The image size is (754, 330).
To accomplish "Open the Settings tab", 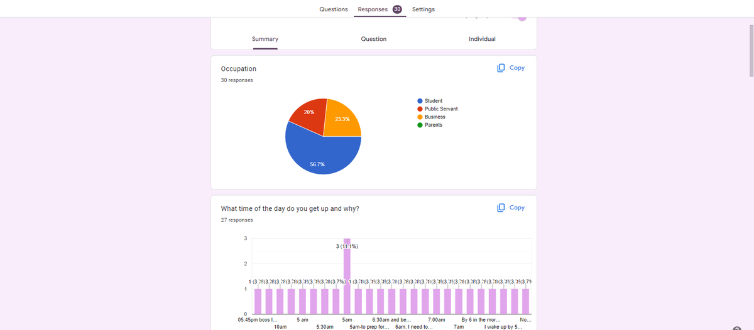I will point(423,9).
